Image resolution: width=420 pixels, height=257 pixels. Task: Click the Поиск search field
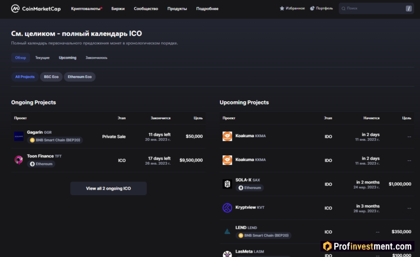click(x=376, y=9)
